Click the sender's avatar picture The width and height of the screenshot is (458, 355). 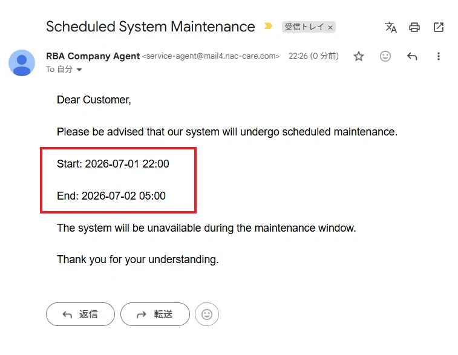(x=22, y=63)
